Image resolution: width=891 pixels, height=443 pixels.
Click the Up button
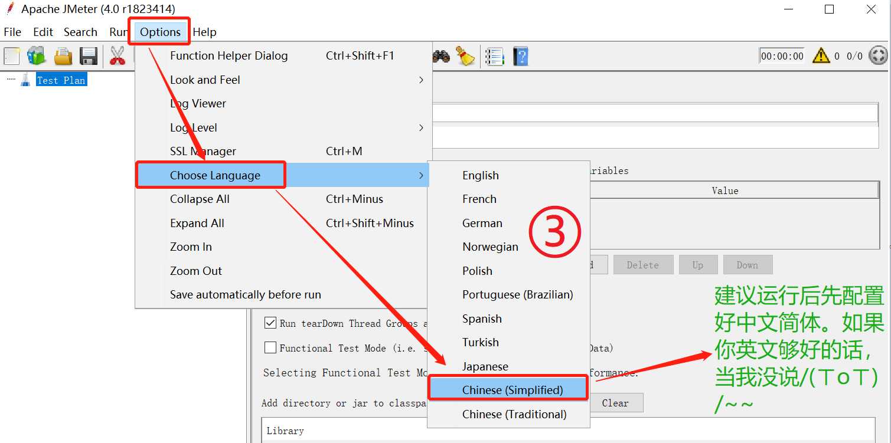click(x=698, y=265)
